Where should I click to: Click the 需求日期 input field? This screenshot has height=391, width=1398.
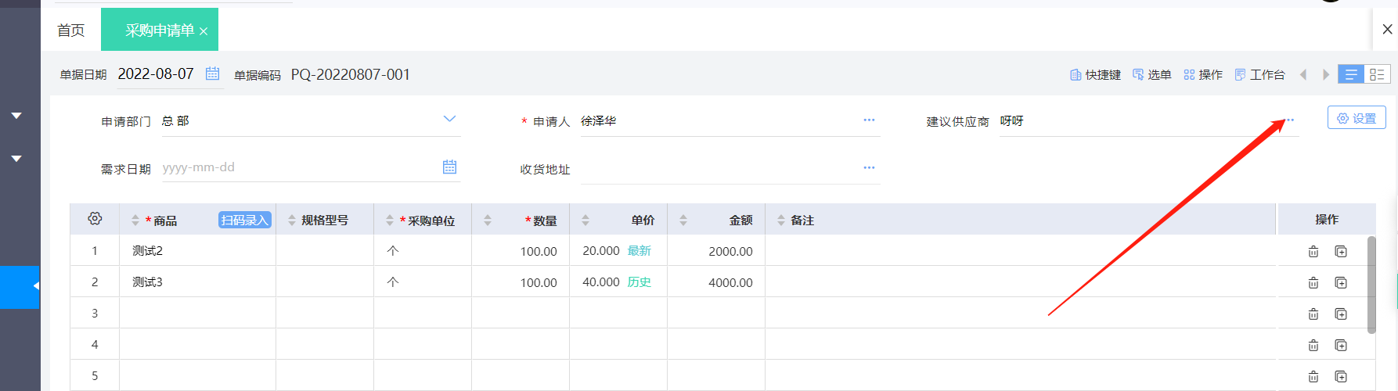(x=297, y=167)
